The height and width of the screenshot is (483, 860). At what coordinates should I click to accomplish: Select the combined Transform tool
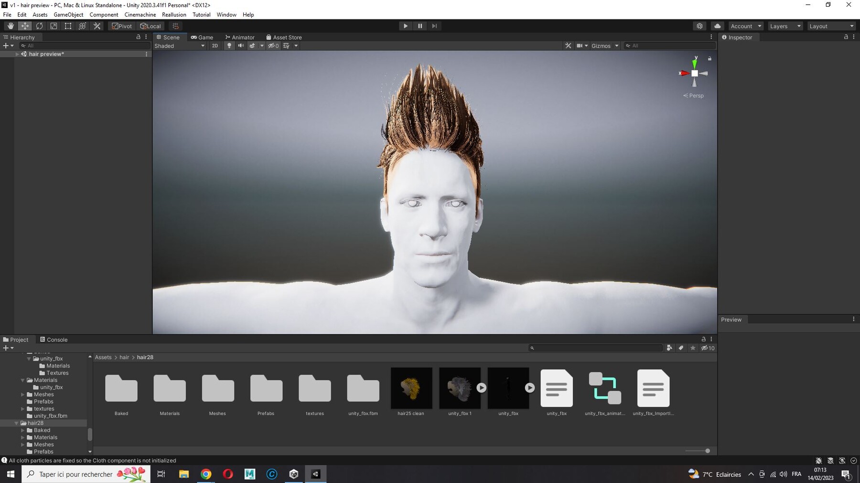(82, 26)
